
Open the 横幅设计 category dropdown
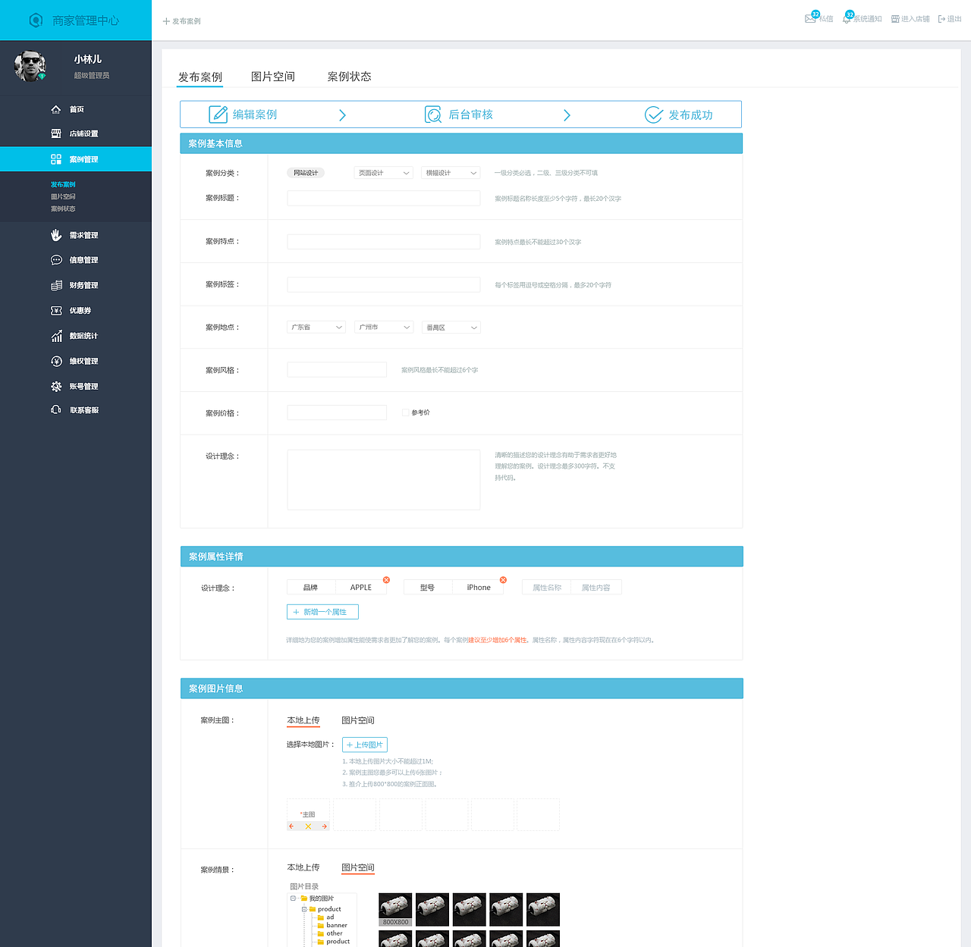tap(451, 173)
